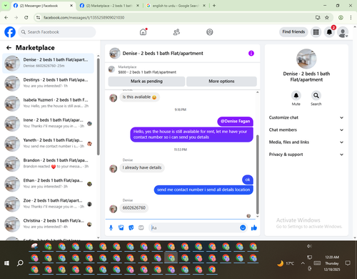
Task: Choose a GIF icon
Action: coord(141,227)
